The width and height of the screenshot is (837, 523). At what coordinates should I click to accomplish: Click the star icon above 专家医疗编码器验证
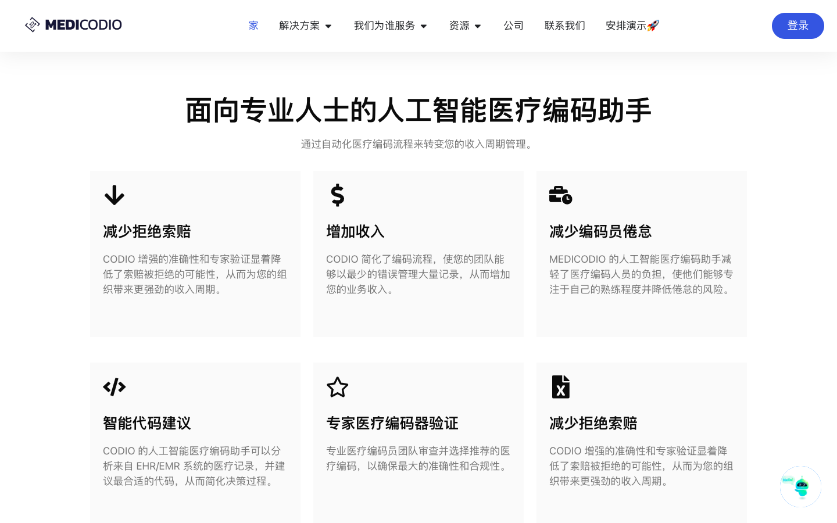[338, 387]
